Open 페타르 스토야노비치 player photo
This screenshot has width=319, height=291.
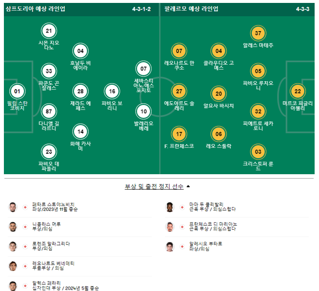(x=13, y=207)
